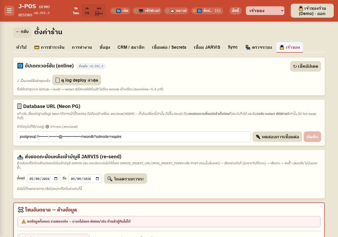This screenshot has width=338, height=237.
Task: Click the คลาวด์ cloud status indicator
Action: pyautogui.click(x=176, y=11)
